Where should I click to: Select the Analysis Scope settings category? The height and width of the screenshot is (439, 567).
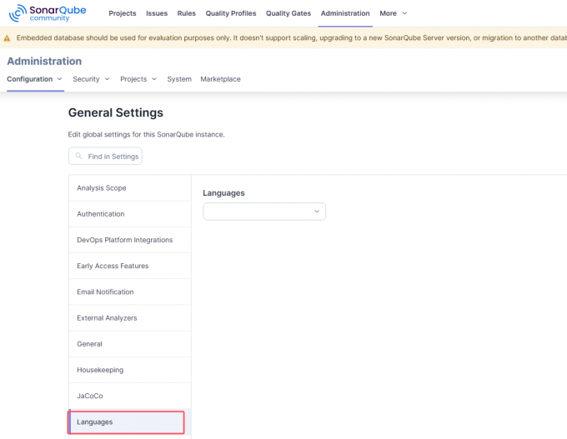coord(130,188)
